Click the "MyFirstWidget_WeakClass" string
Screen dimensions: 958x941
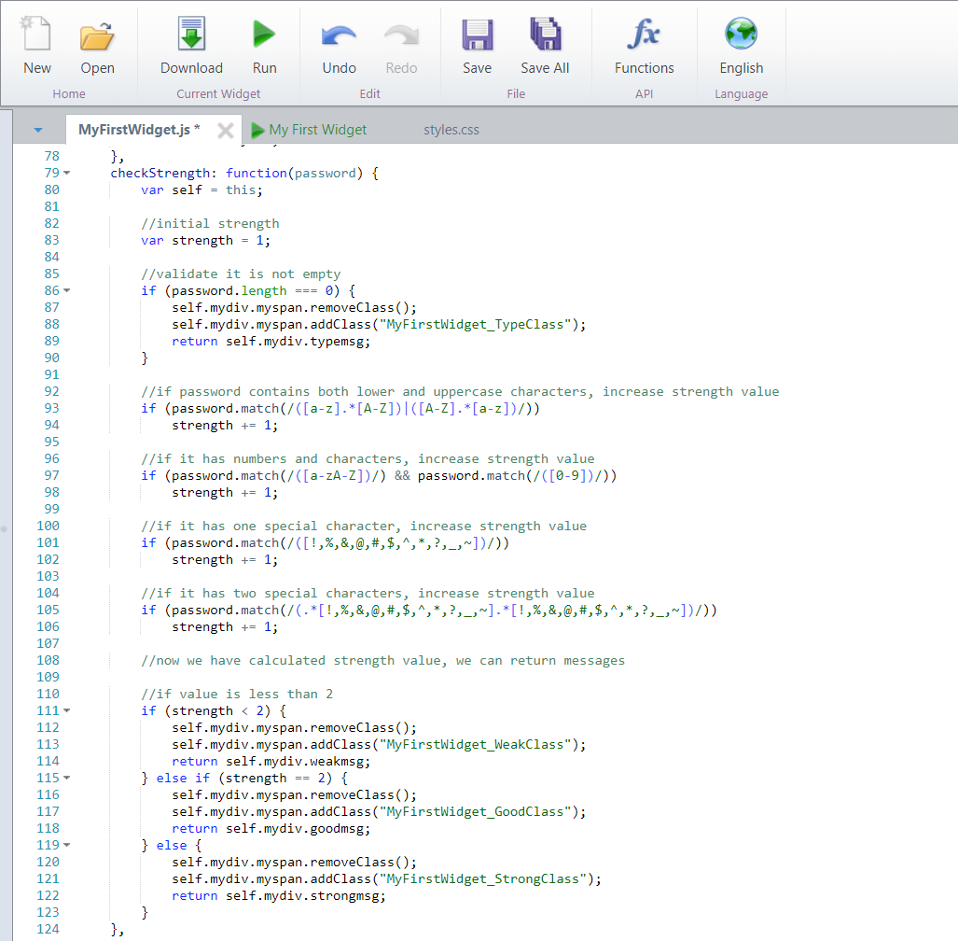(x=475, y=744)
